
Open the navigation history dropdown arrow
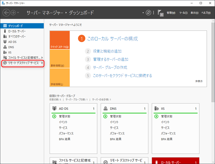point(18,13)
